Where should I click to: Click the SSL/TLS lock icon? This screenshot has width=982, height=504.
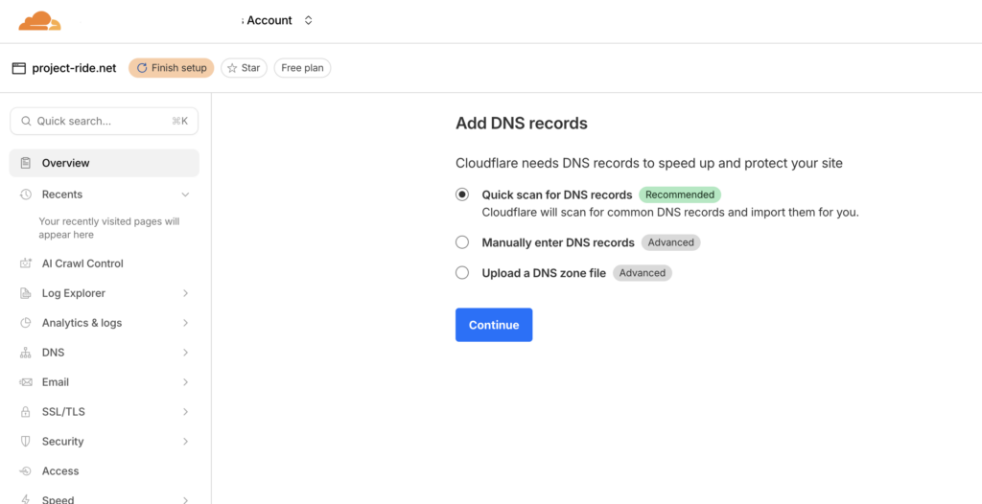[25, 412]
